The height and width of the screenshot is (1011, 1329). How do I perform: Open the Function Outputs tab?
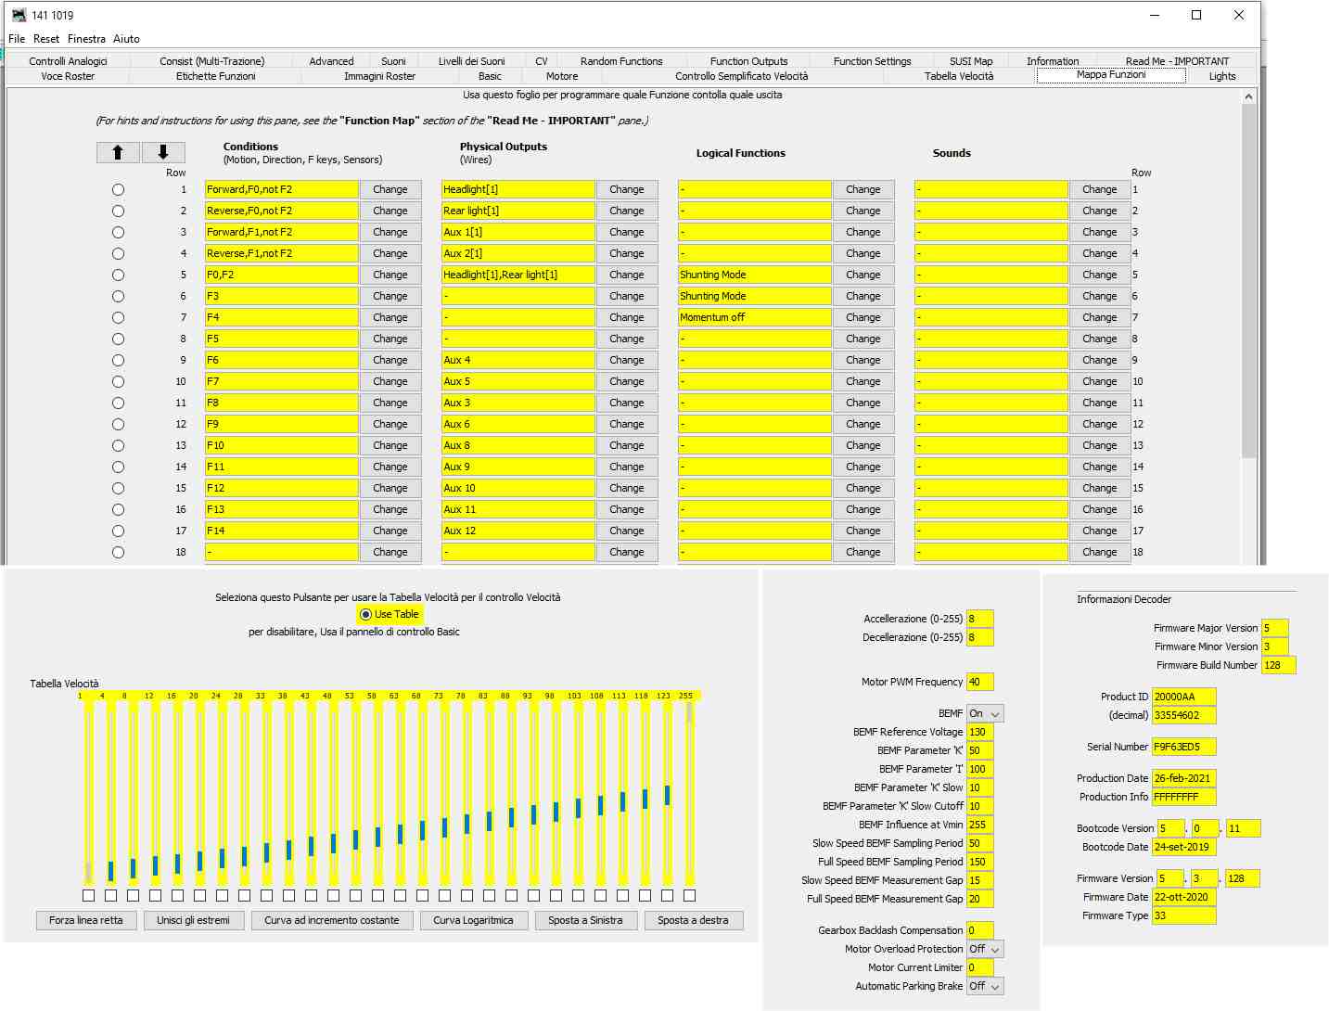click(748, 61)
